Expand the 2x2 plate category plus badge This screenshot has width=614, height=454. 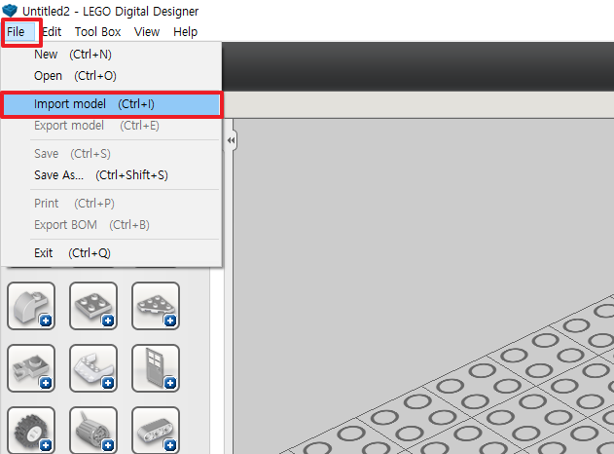point(108,321)
